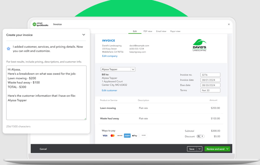Click the keepitgrassy.com website text

[138, 52]
